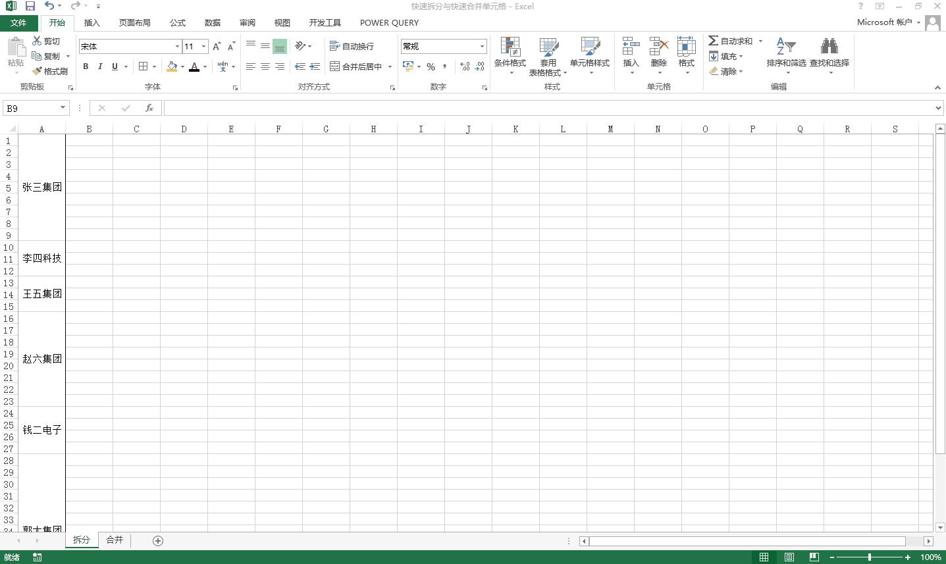Apply fill color bucket
This screenshot has height=564, width=946.
click(172, 66)
